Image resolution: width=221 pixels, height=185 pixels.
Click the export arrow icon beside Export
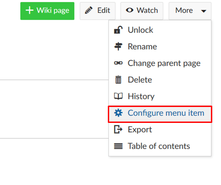pyautogui.click(x=118, y=129)
